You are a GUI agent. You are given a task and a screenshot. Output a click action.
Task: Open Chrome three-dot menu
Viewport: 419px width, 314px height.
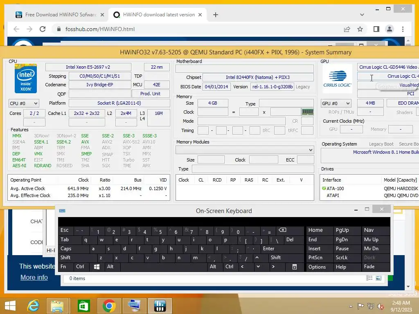(403, 29)
